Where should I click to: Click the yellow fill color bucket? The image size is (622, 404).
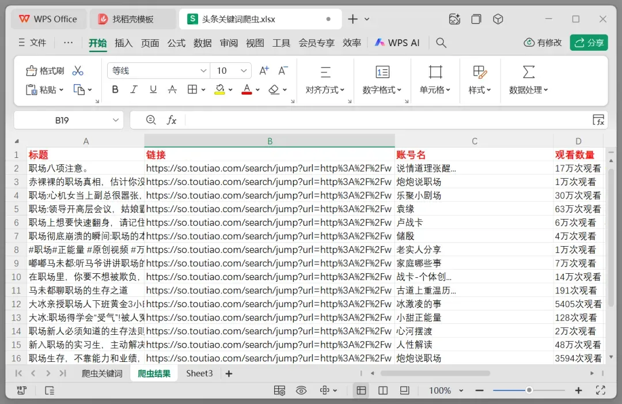click(219, 90)
